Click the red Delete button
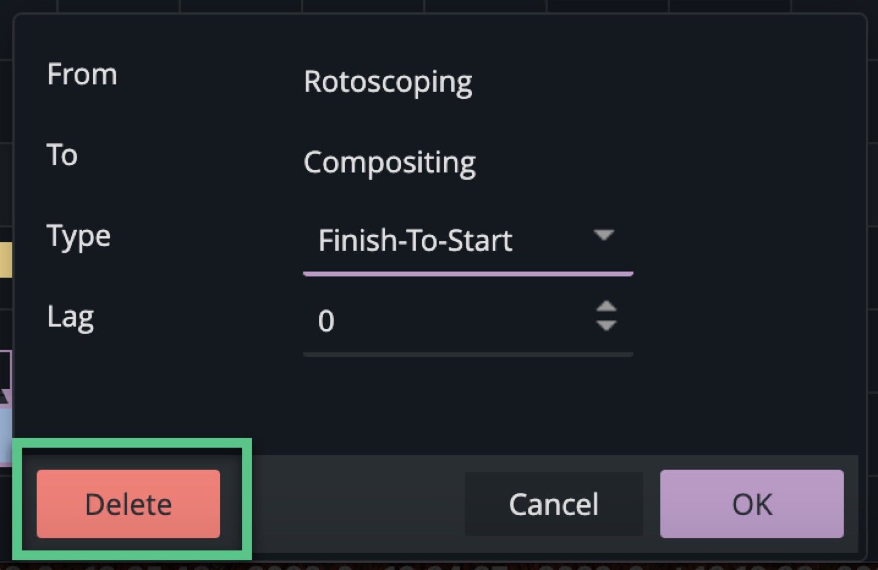Image resolution: width=878 pixels, height=570 pixels. [128, 504]
